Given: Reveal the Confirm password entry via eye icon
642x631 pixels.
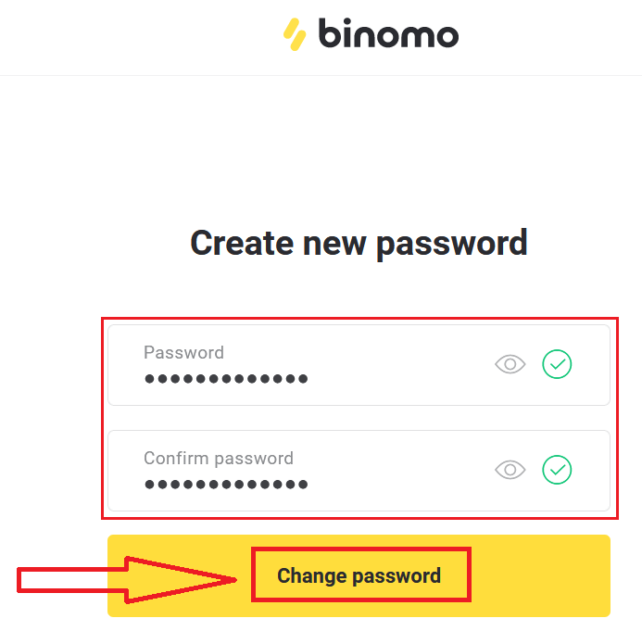Looking at the screenshot, I should point(510,471).
